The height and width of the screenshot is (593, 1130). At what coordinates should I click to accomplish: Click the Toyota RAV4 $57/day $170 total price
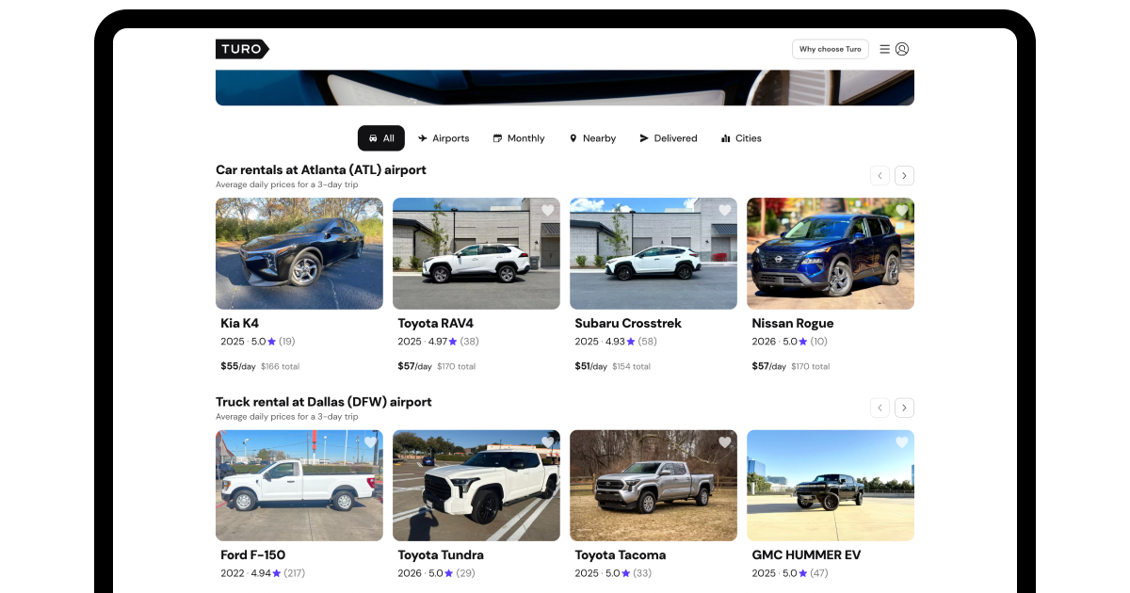437,366
